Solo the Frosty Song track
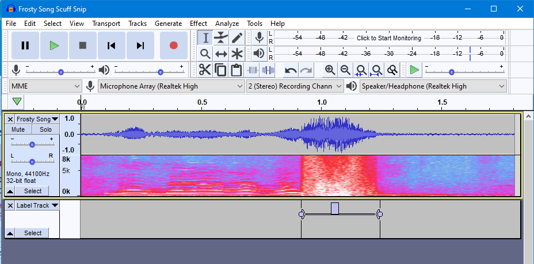 coord(45,129)
